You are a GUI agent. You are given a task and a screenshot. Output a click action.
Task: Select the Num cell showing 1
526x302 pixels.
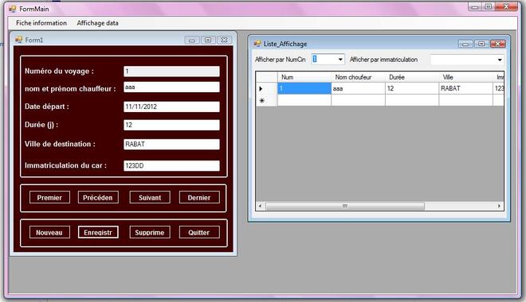coord(304,89)
